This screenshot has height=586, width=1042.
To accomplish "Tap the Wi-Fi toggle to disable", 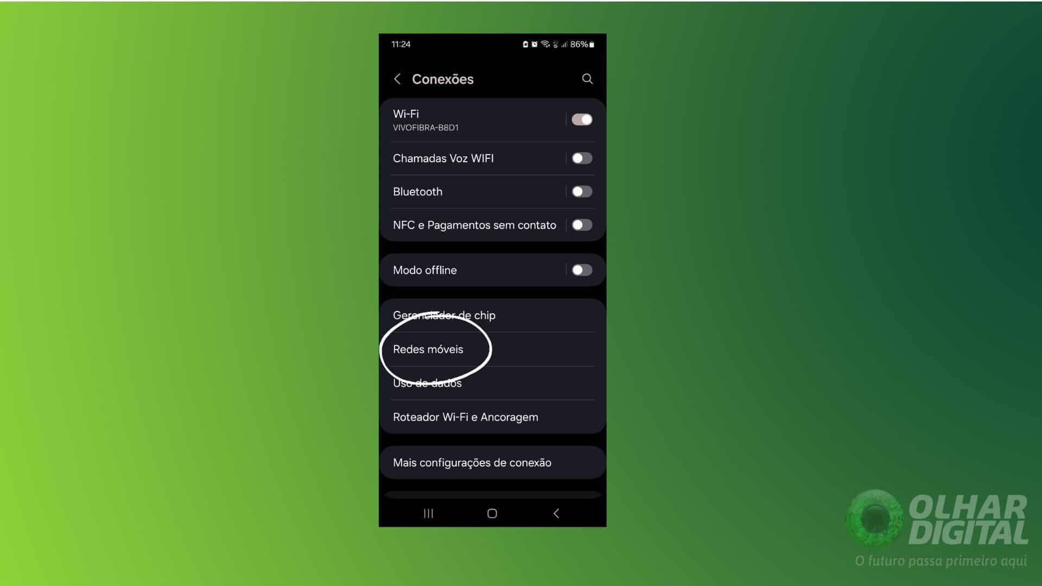I will (x=581, y=119).
